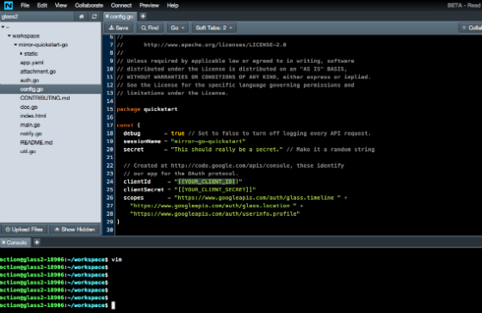Save the file with Save button
Image resolution: width=482 pixels, height=313 pixels.
click(x=119, y=28)
